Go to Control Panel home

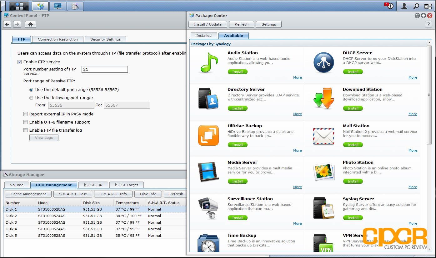tap(30, 24)
